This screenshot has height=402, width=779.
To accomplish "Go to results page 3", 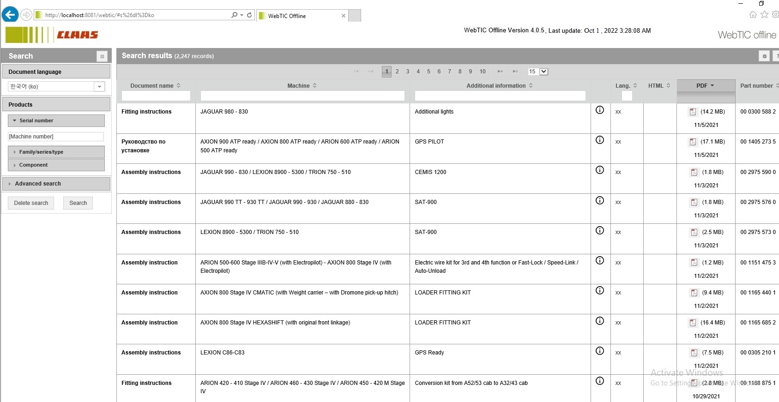I will (408, 72).
